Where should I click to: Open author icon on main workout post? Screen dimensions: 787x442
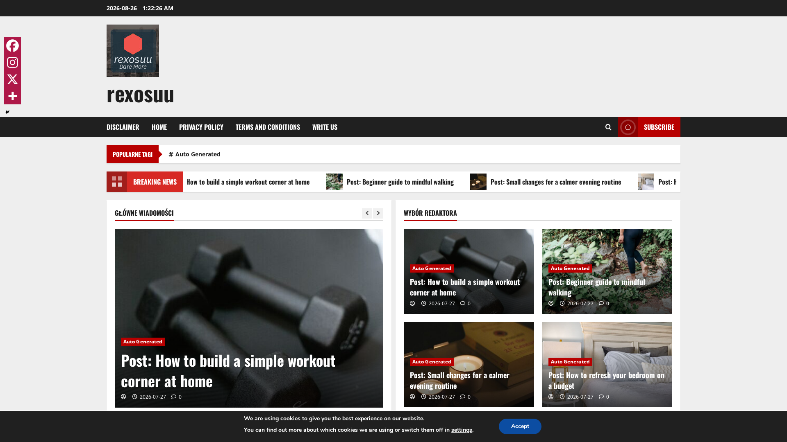coord(123,397)
